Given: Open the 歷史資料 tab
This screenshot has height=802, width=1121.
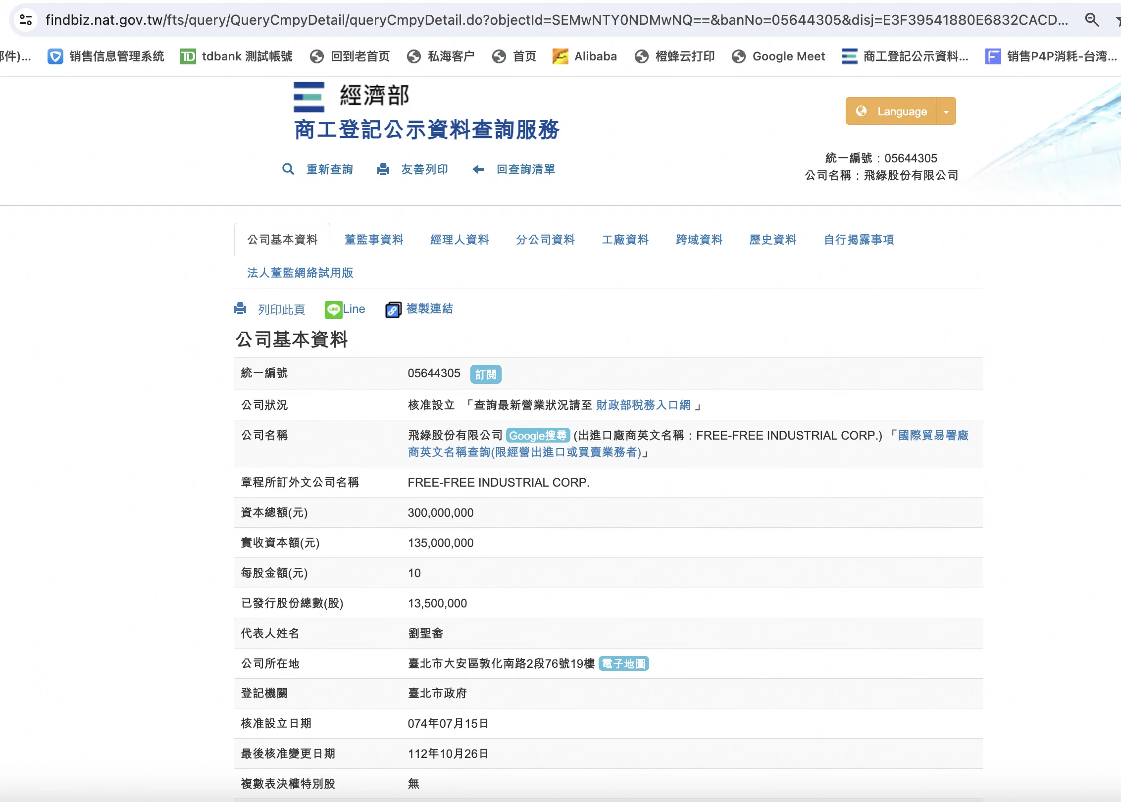Looking at the screenshot, I should coord(772,240).
